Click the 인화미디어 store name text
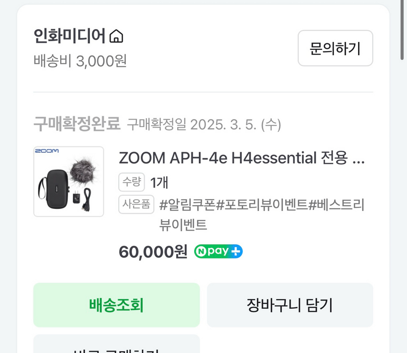Viewport: 407px width, 353px height. [x=68, y=34]
